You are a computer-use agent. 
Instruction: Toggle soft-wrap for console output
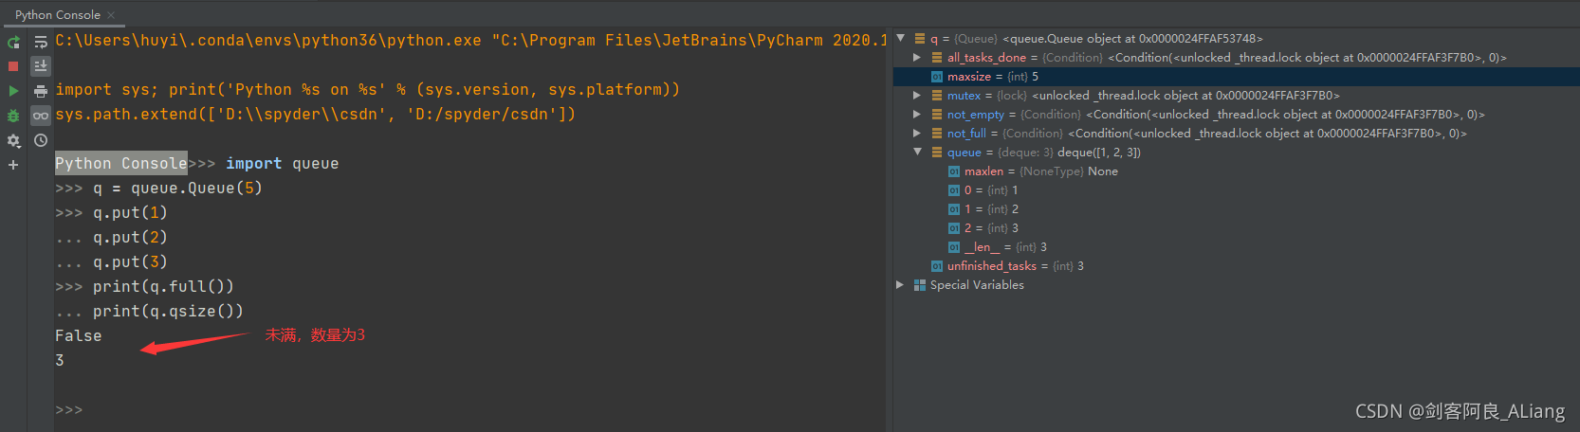click(41, 42)
